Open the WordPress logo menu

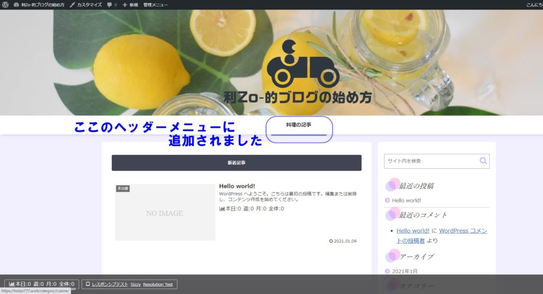click(5, 5)
